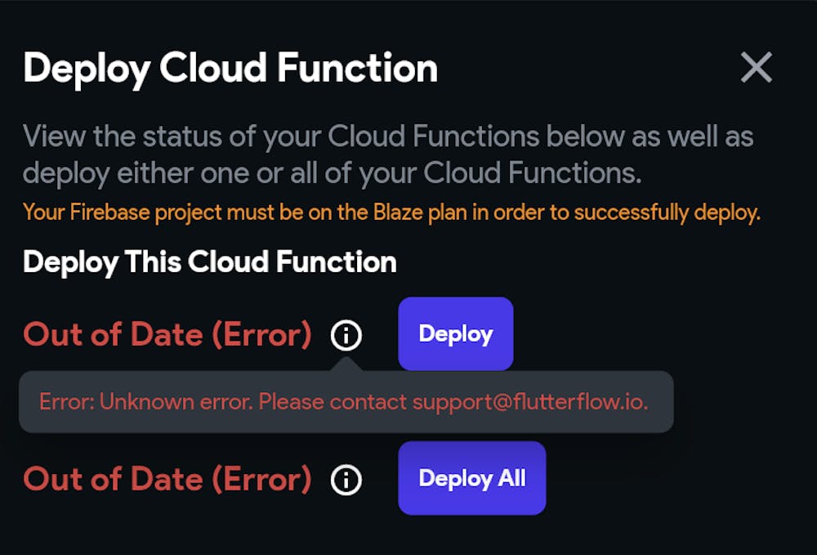Click "(Error)" in the second status label
The height and width of the screenshot is (555, 817).
(x=261, y=479)
